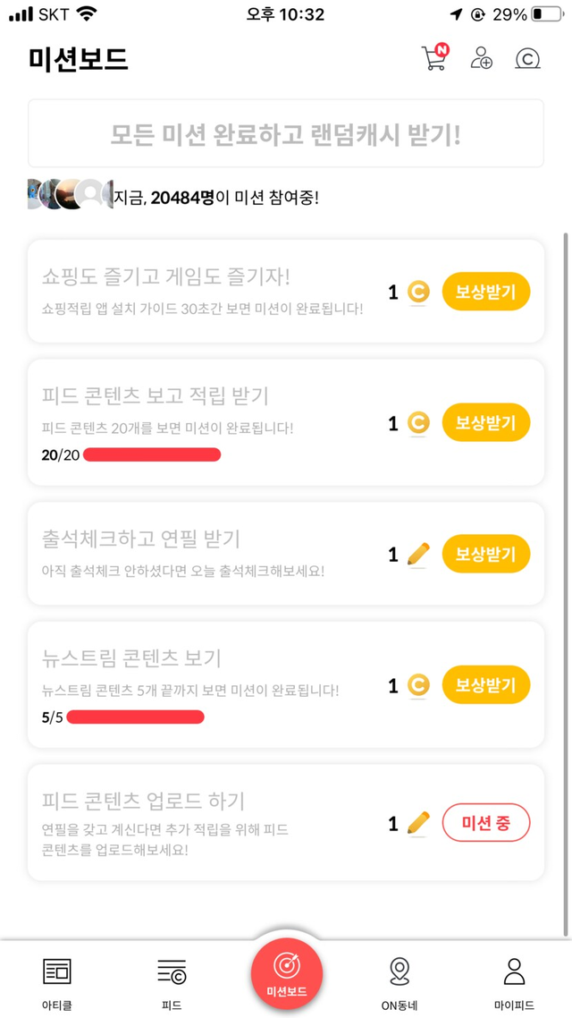Screen dimensions: 572x1018
Task: Claim 보상받기 for 쇼핑도 즐기고 mission
Action: click(x=485, y=292)
